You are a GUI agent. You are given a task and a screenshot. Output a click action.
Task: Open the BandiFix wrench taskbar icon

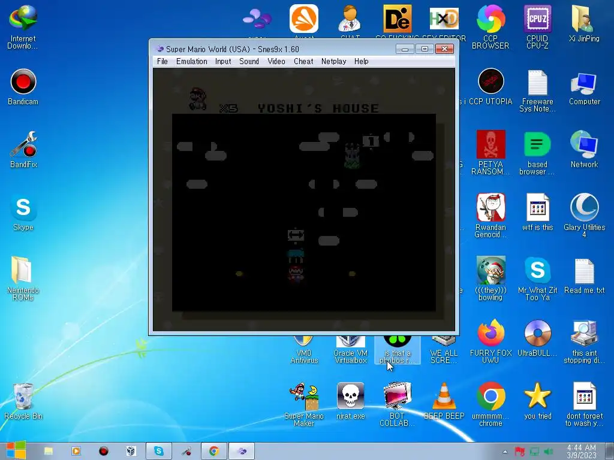click(186, 451)
